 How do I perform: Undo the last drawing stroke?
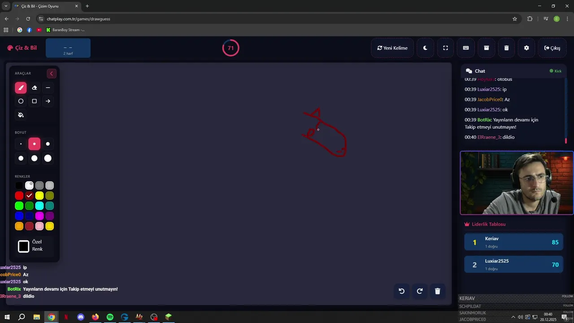tap(402, 291)
